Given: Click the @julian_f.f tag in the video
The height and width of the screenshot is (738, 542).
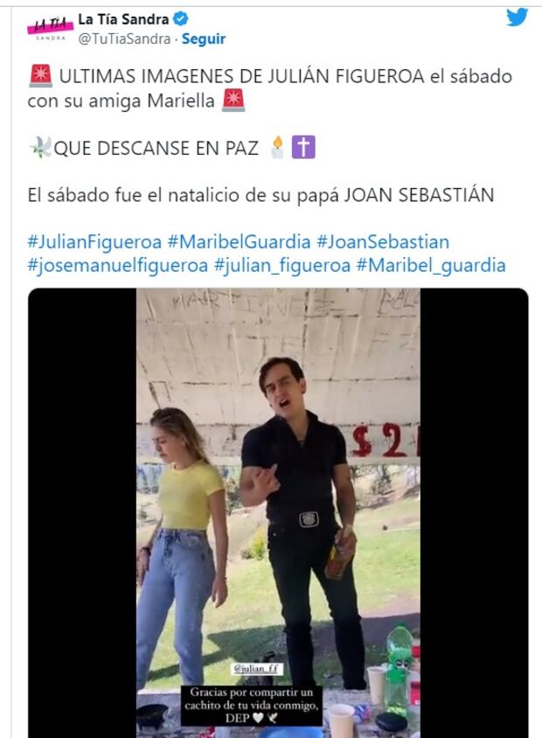Looking at the screenshot, I should click(257, 669).
